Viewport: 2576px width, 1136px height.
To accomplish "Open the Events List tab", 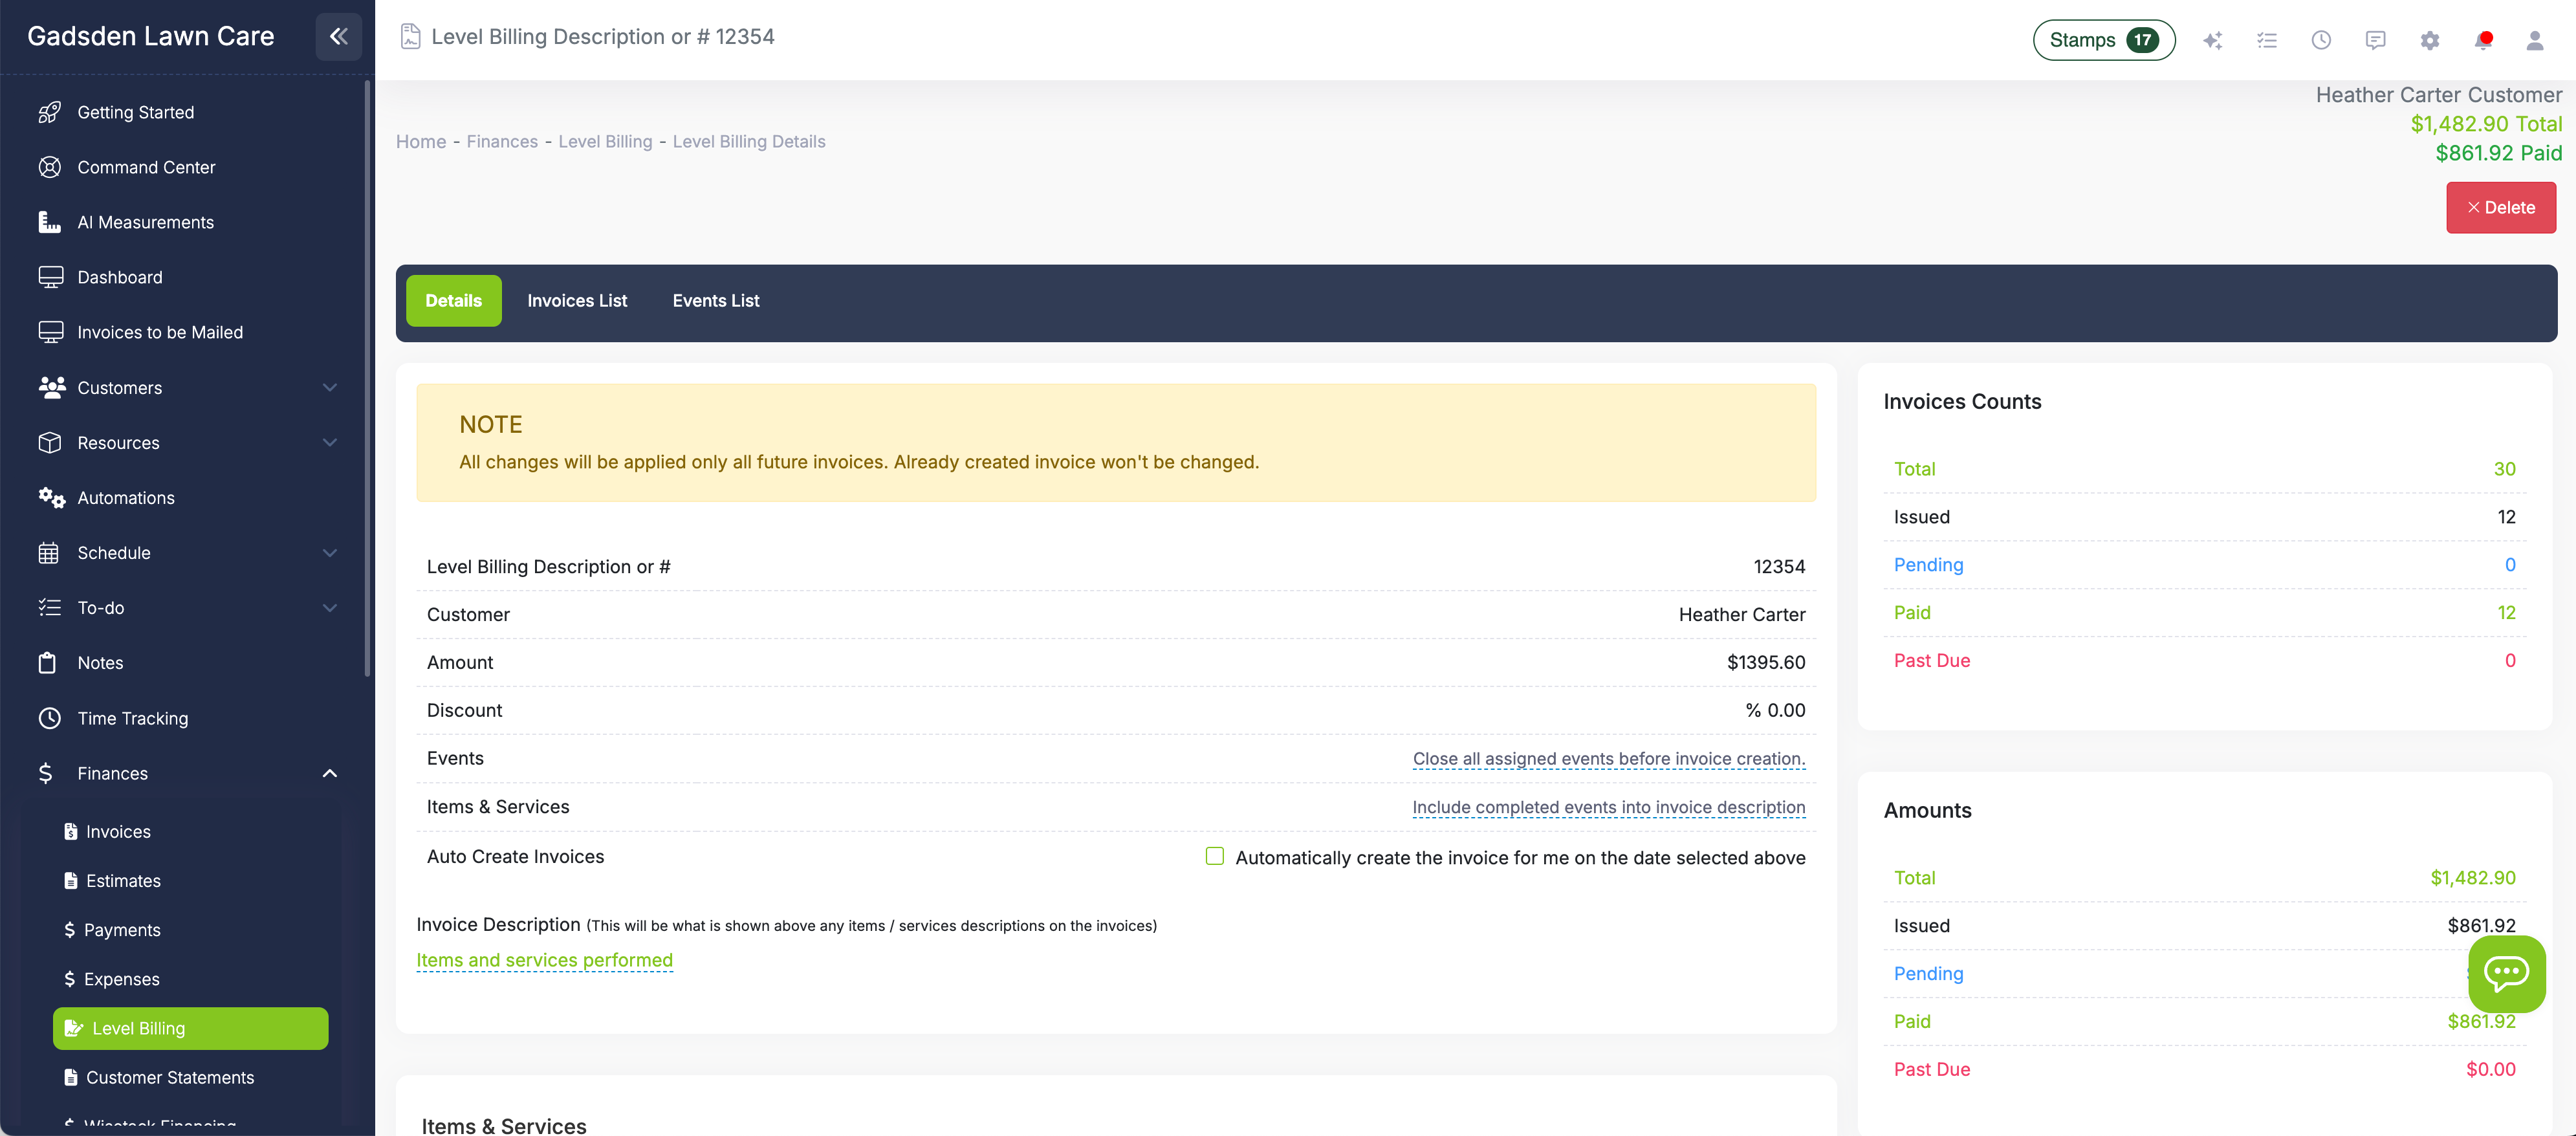I will coord(715,300).
